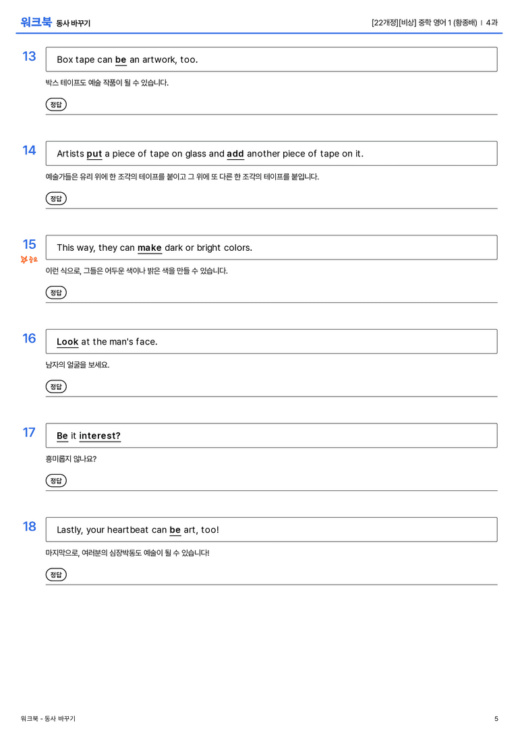
Task: Click the 정답 badge under question 14
Action: [x=56, y=198]
